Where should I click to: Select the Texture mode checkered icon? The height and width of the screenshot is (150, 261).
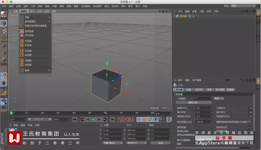click(4, 31)
